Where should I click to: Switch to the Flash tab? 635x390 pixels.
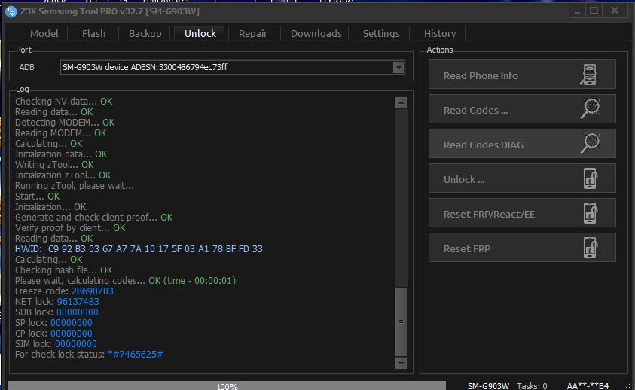click(93, 33)
